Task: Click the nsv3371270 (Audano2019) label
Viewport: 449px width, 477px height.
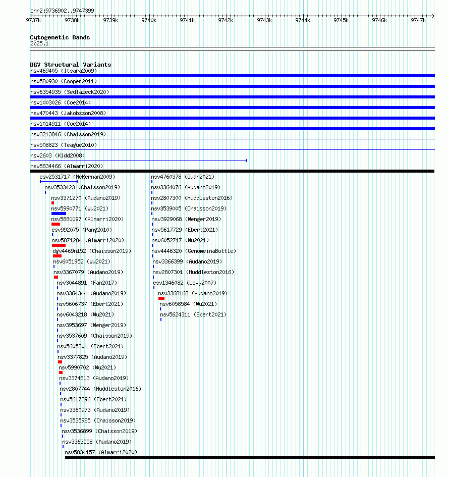Action: tap(86, 198)
